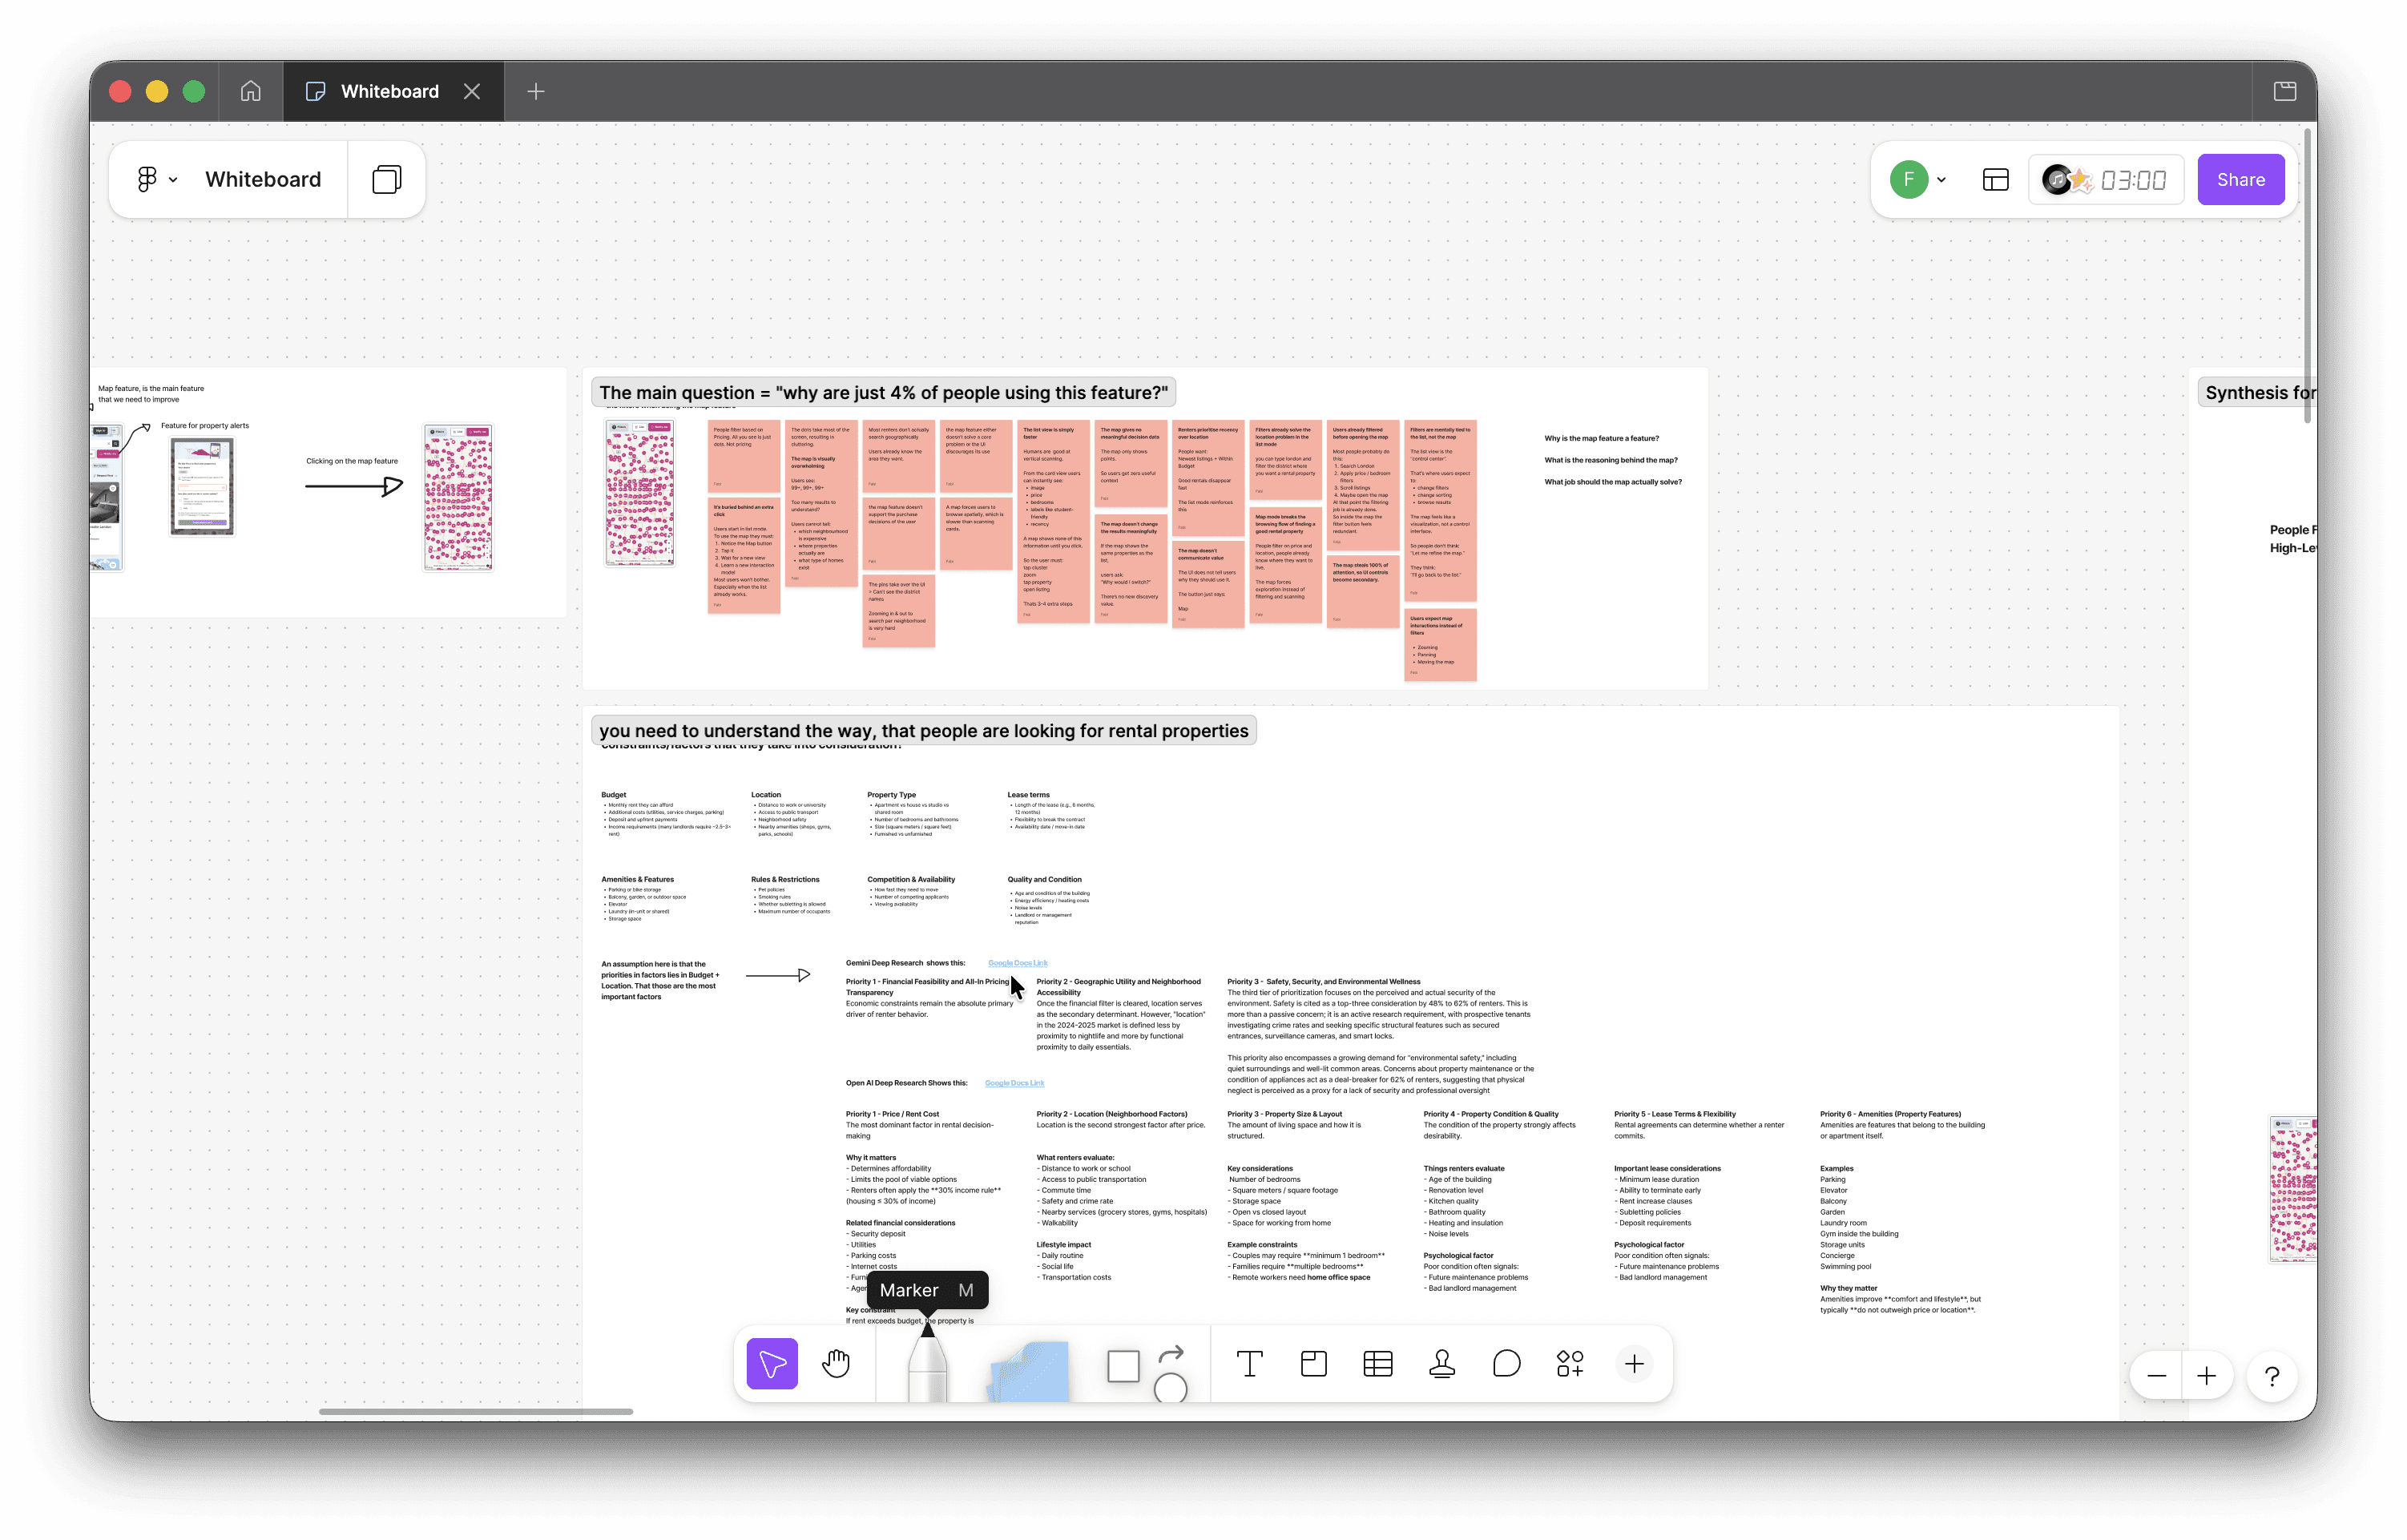Open the Gemini Google Docs Link
The width and height of the screenshot is (2407, 1540).
point(1017,963)
